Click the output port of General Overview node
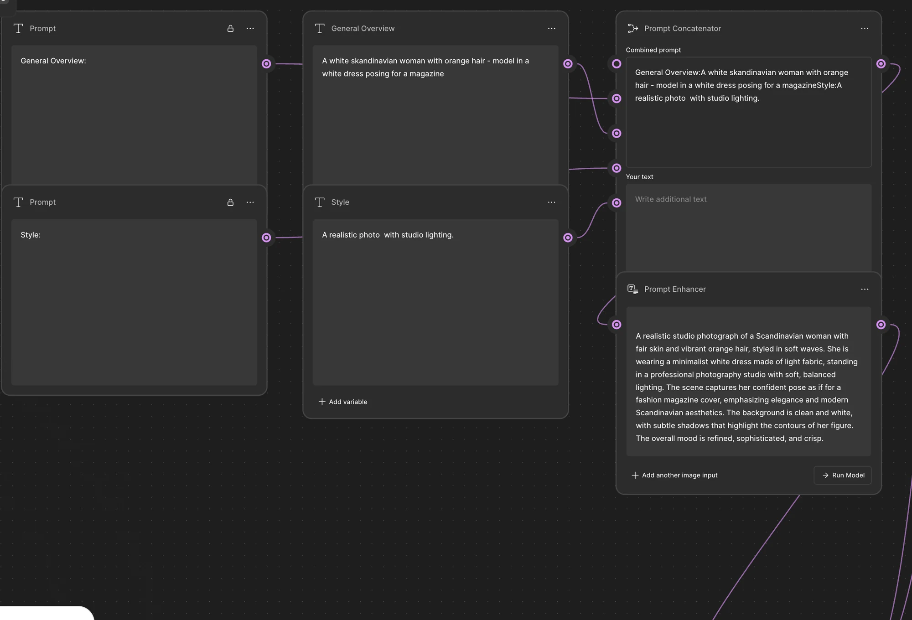This screenshot has height=620, width=912. (x=568, y=64)
